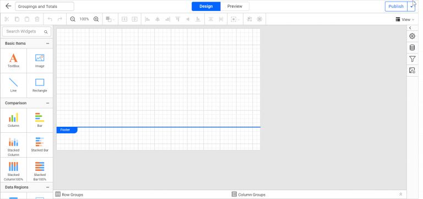Zoom out using the minus magnifier

(73, 19)
